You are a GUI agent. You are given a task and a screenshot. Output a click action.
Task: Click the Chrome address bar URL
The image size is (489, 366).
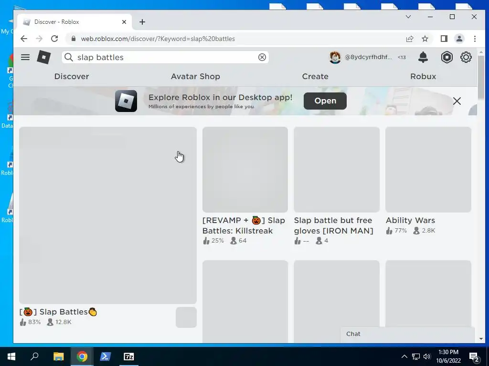pos(158,39)
